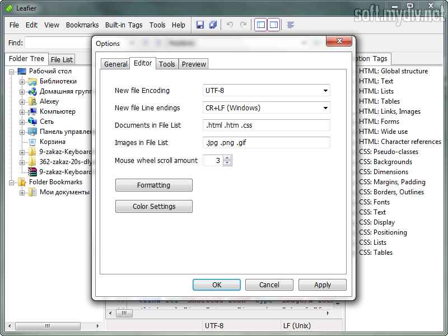Image resolution: width=448 pixels, height=336 pixels.
Task: Increase the mouse wheel scroll amount
Action: click(227, 158)
